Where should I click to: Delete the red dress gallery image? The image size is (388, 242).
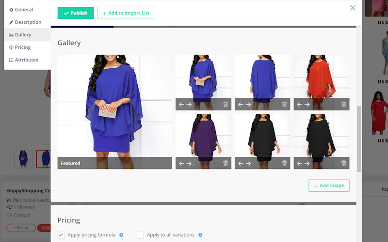click(x=343, y=105)
